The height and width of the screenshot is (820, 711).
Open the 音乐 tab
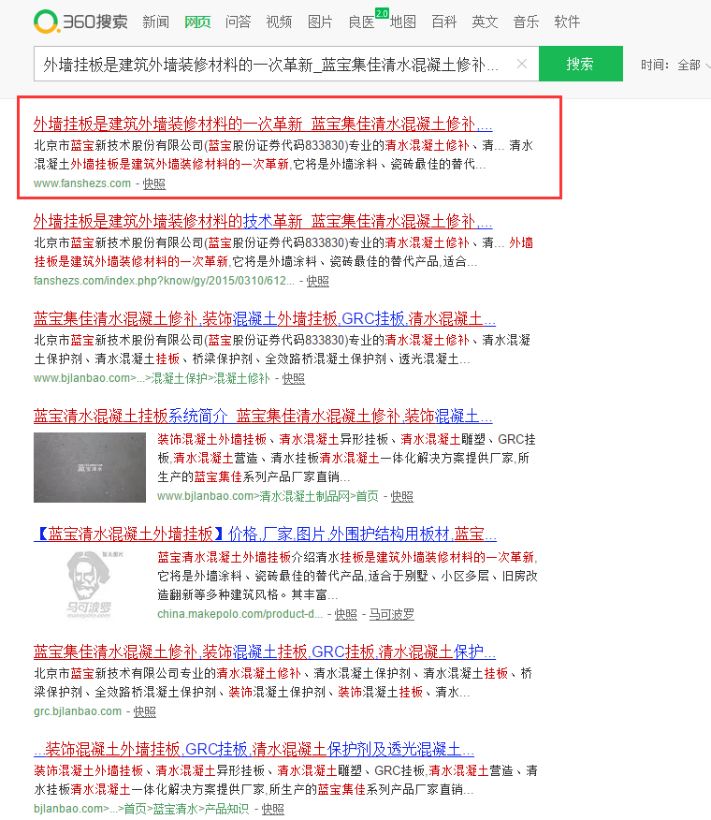526,22
